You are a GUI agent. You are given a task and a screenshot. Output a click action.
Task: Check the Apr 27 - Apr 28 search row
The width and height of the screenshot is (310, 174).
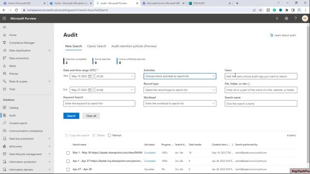[68, 170]
